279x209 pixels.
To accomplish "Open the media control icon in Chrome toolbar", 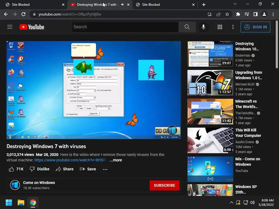I will coord(247,14).
